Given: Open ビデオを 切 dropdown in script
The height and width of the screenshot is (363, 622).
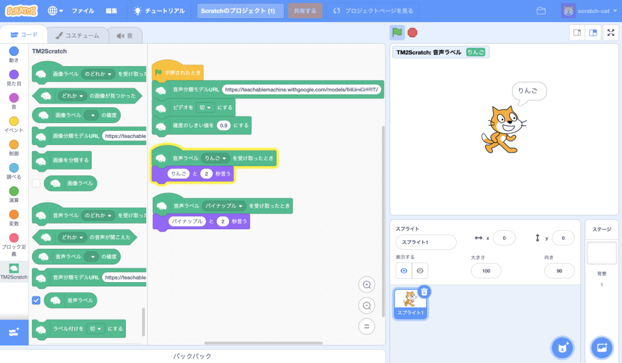Looking at the screenshot, I should tap(205, 108).
